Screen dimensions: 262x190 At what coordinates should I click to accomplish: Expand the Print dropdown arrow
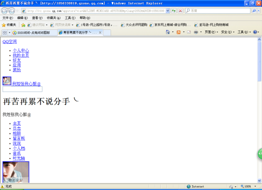click(x=201, y=32)
